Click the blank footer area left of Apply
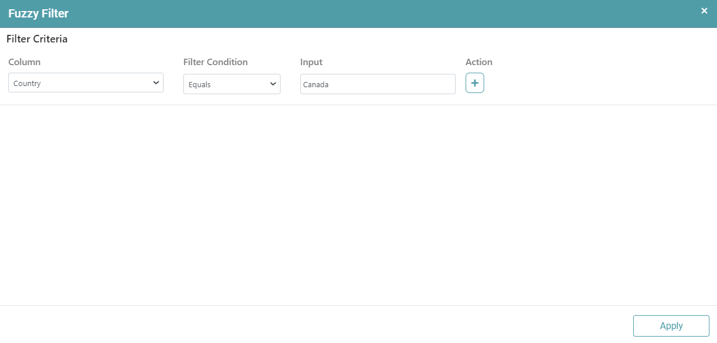The height and width of the screenshot is (343, 717). click(x=314, y=325)
